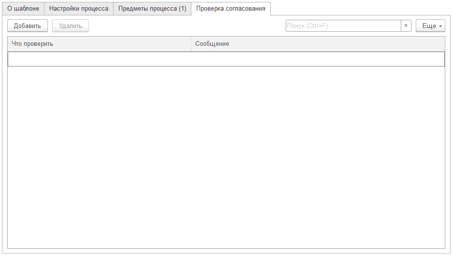Click the empty header space right of Сообщение

(x=338, y=44)
